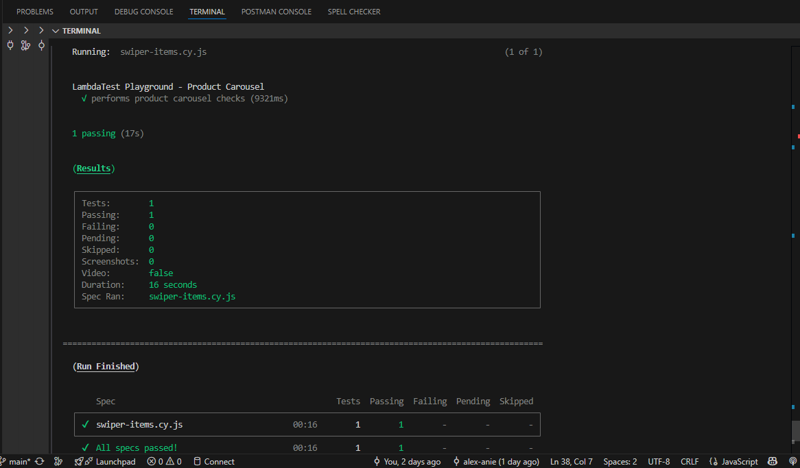Collapse the TERMINAL section chevron
Viewport: 800px width, 468px height.
56,31
